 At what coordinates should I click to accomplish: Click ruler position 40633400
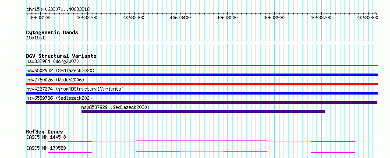click(181, 18)
